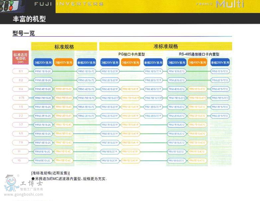Select the 单相200V系列 label under RS-485通信接口卡内置型
This screenshot has width=260, height=201.
(x=220, y=63)
